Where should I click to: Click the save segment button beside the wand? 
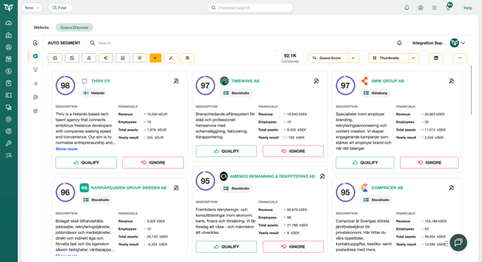tap(188, 57)
